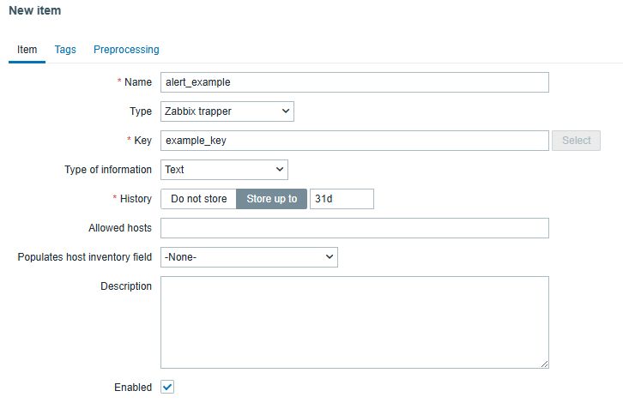Click the Description box resize handle
The image size is (623, 403).
[544, 364]
